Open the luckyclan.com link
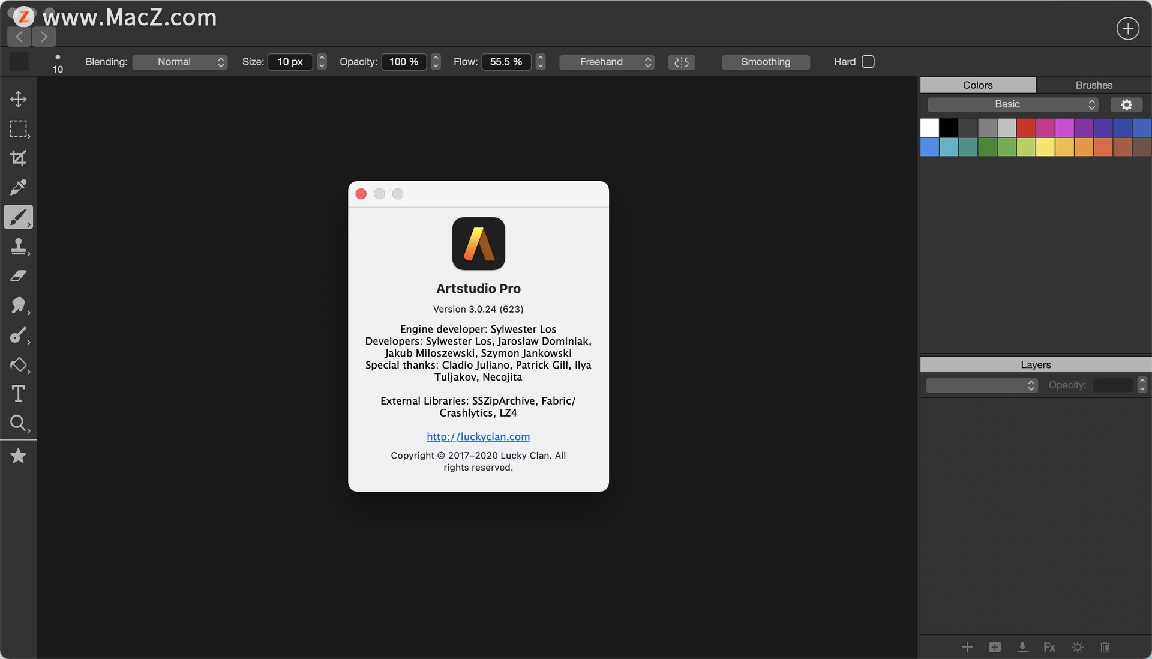 click(x=478, y=436)
